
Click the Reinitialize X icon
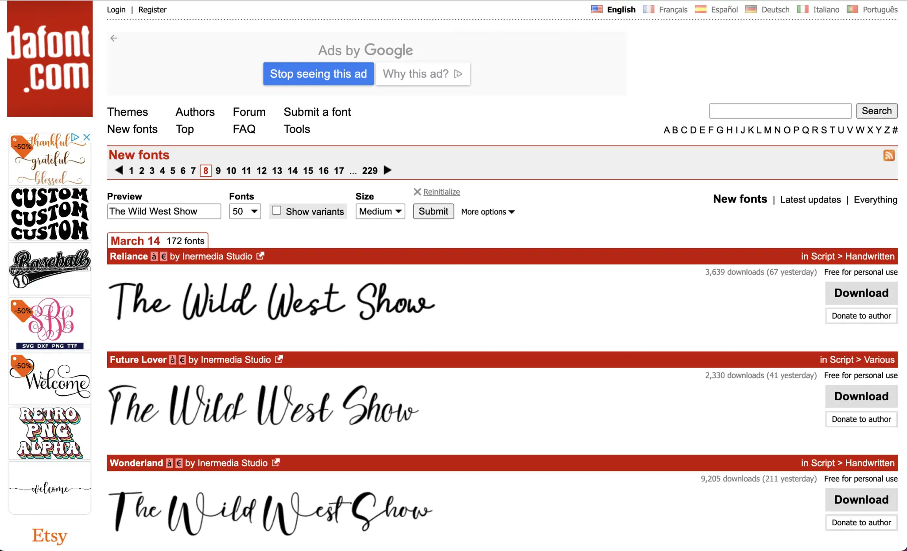tap(417, 191)
